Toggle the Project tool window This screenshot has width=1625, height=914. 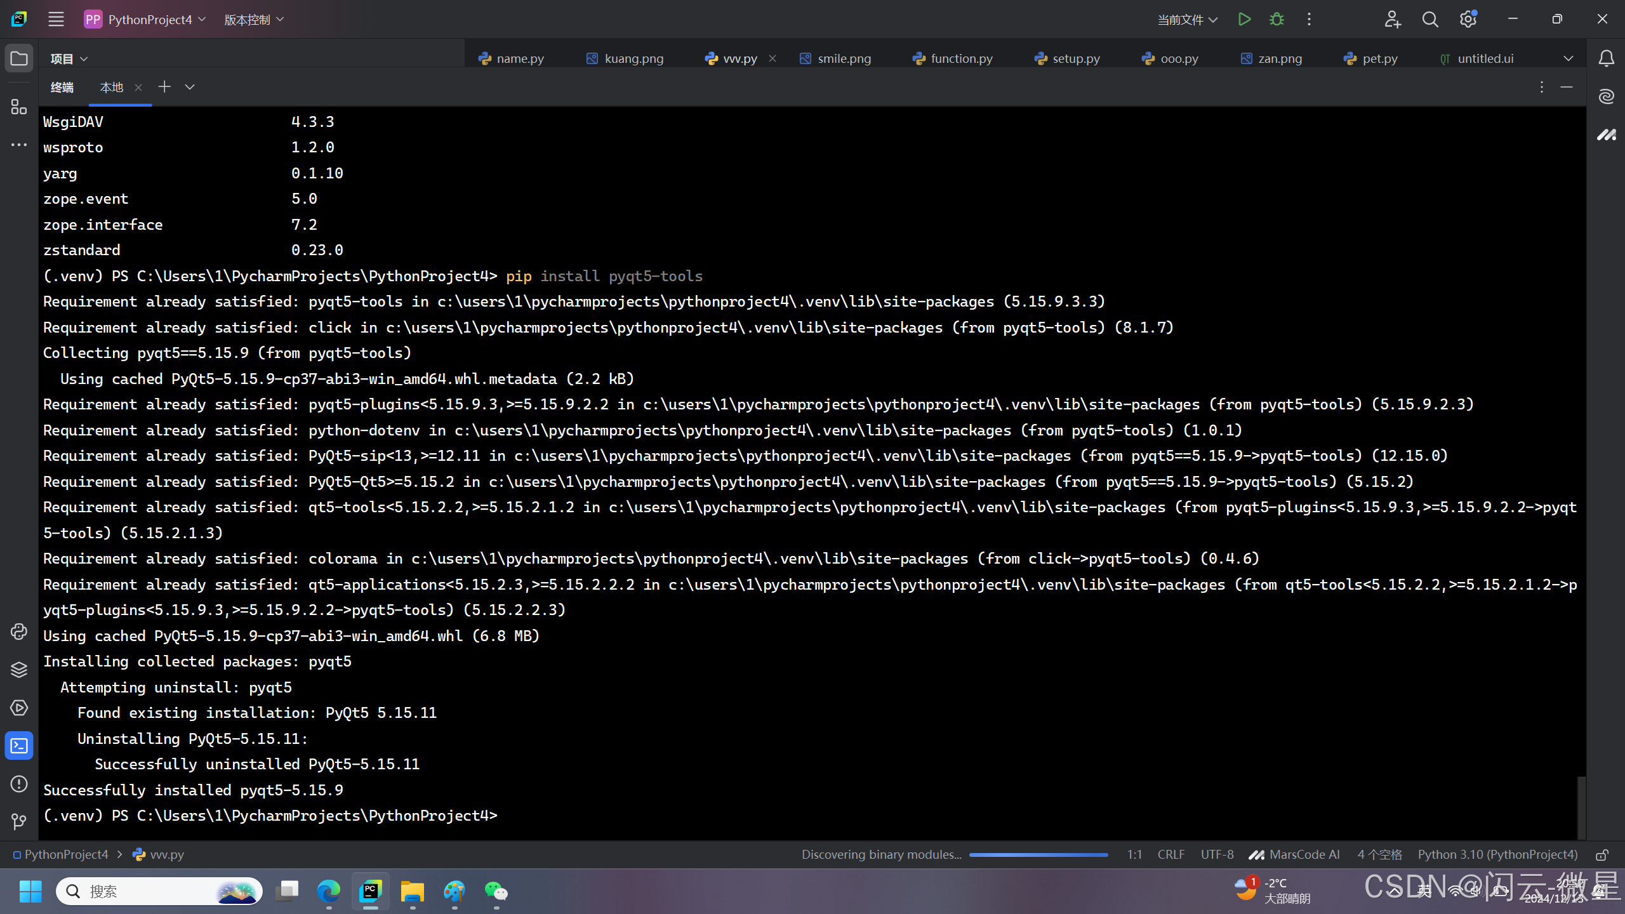click(19, 58)
